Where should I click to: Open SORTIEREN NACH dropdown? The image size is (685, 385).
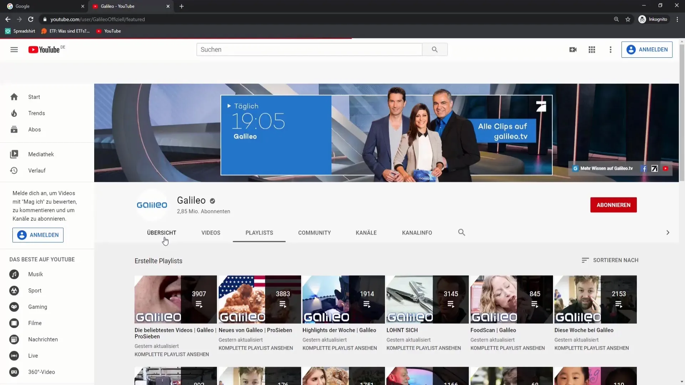(610, 260)
